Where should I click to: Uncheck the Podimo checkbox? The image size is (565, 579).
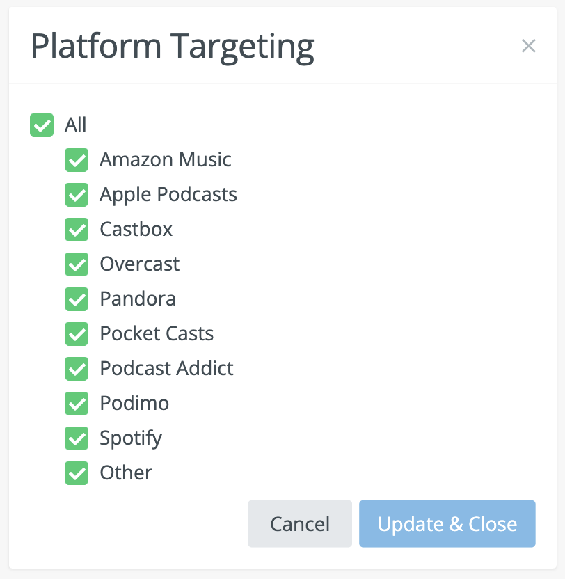(77, 404)
